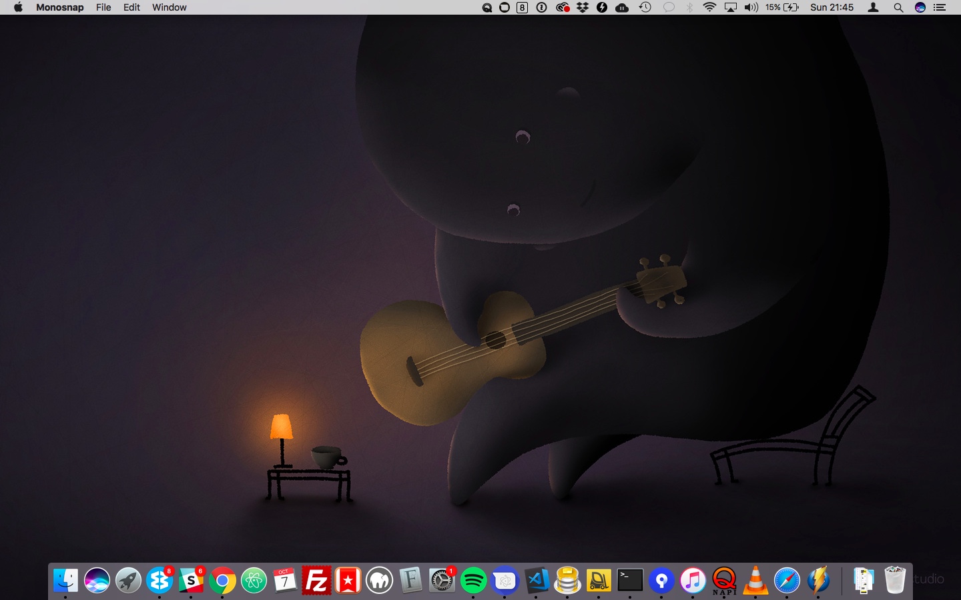Open the File menu
961x600 pixels.
coord(103,7)
